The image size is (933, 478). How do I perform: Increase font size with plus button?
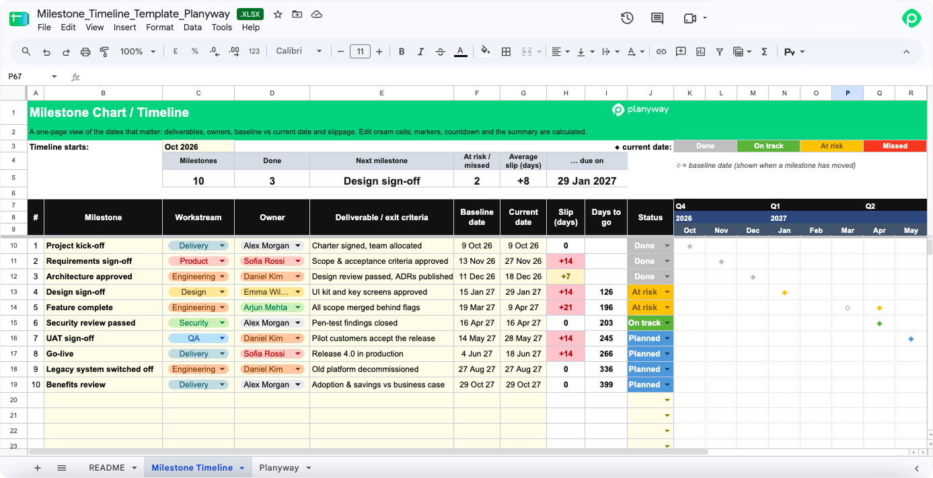pos(379,52)
